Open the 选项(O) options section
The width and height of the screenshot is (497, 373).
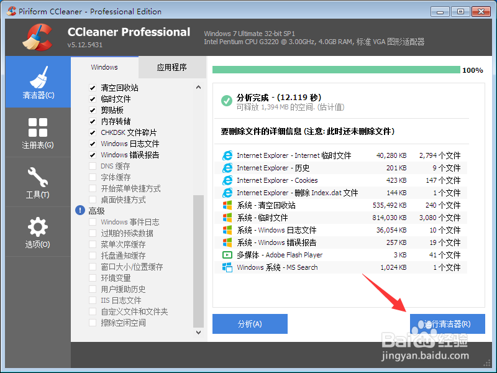(38, 232)
